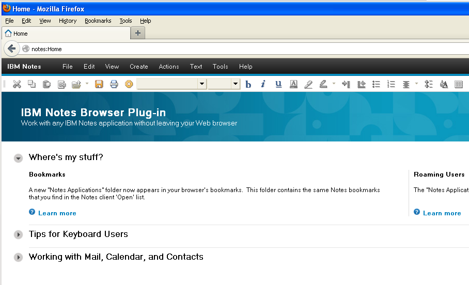Open the Create menu
The image size is (469, 285).
pos(139,67)
